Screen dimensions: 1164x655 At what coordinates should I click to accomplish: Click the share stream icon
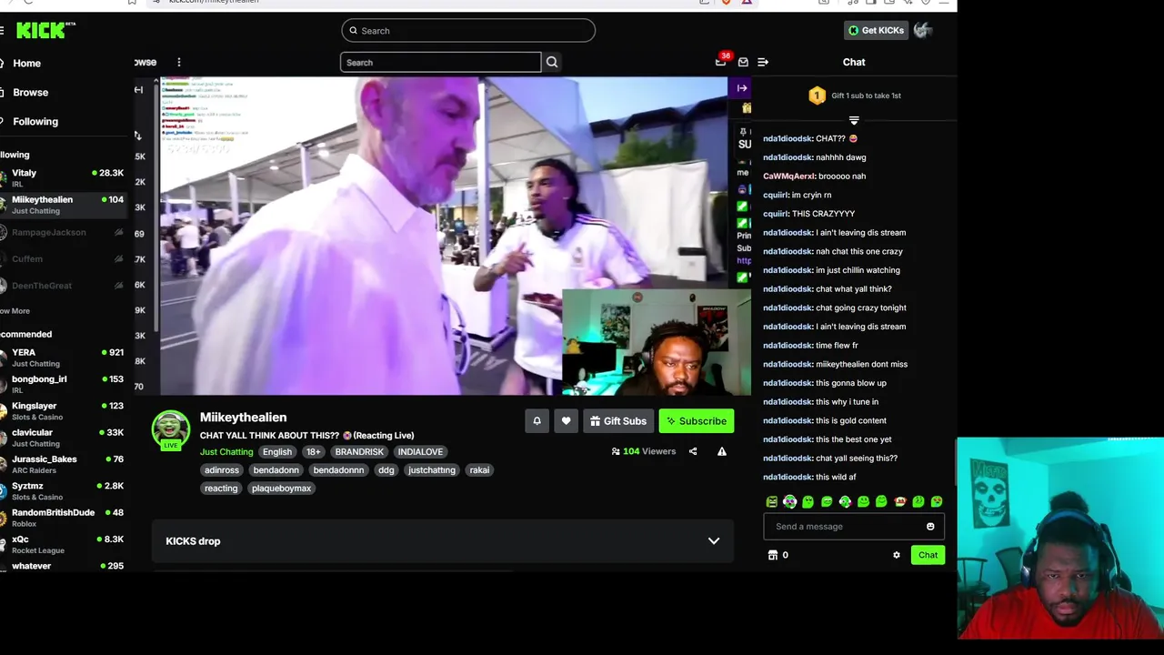coord(693,451)
